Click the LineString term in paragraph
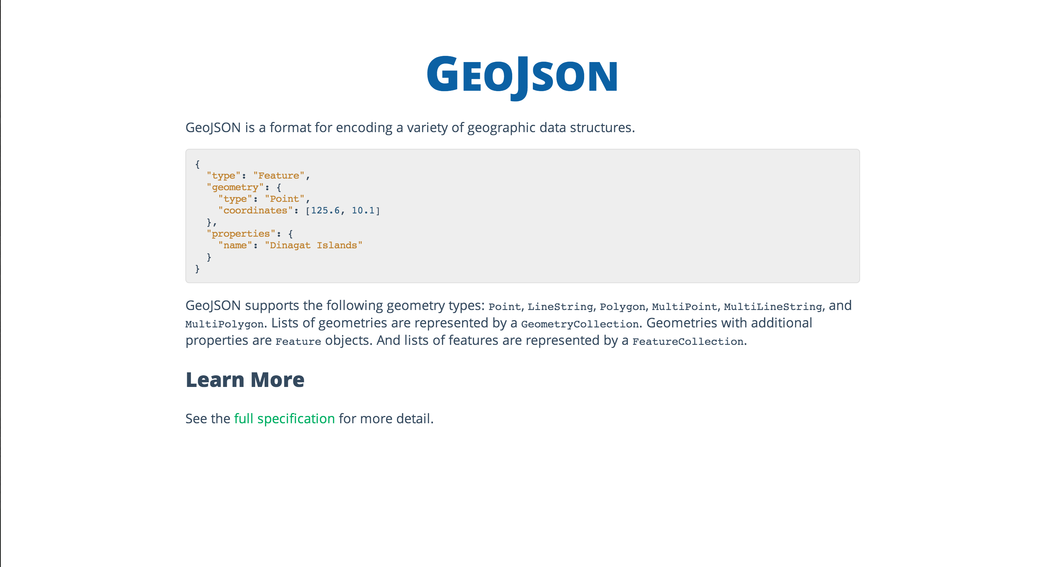 click(x=560, y=307)
